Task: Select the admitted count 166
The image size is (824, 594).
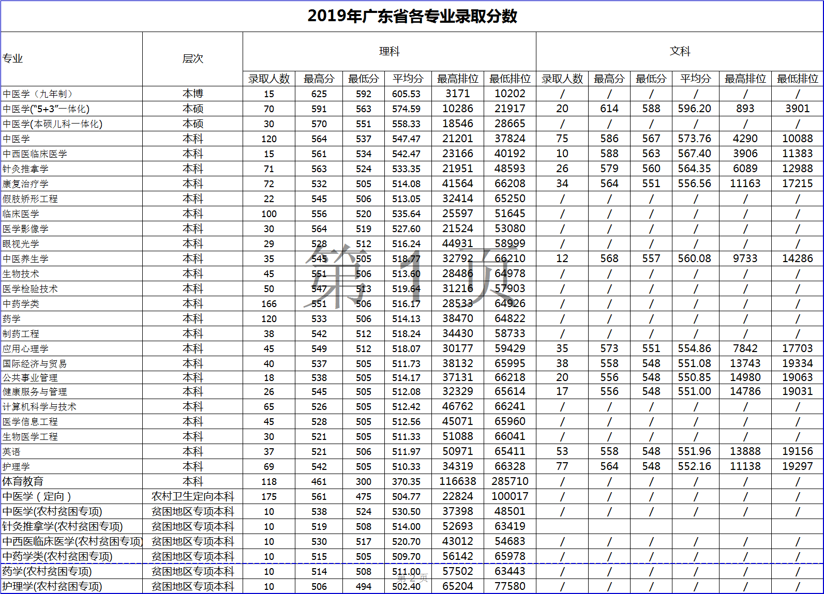Action: [x=269, y=304]
